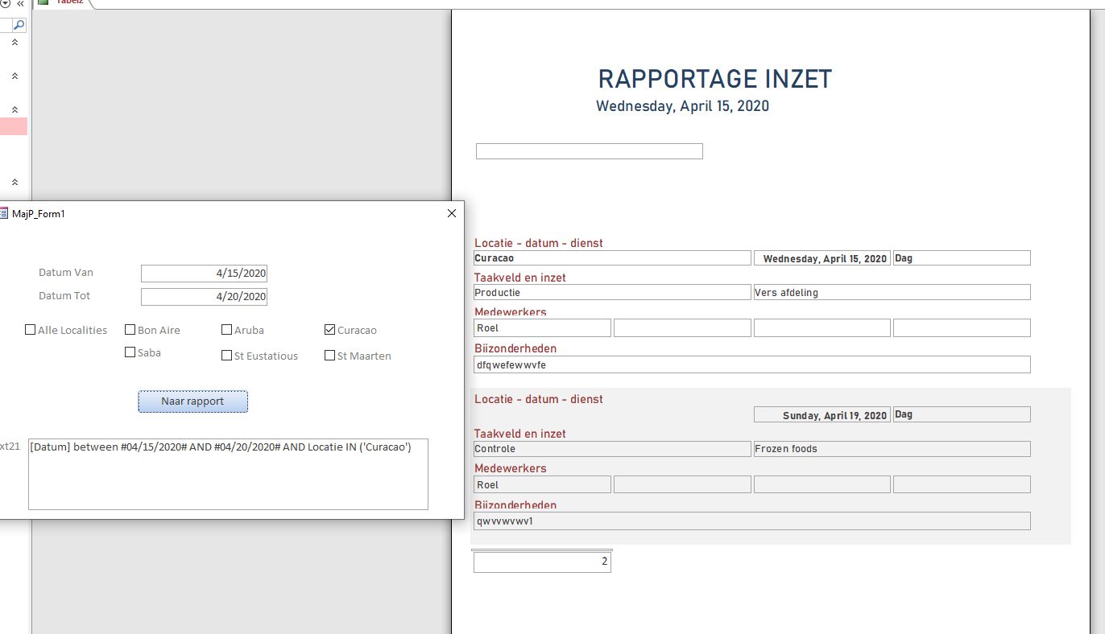1105x634 pixels.
Task: Select the Vers afdeling field
Action: click(892, 293)
